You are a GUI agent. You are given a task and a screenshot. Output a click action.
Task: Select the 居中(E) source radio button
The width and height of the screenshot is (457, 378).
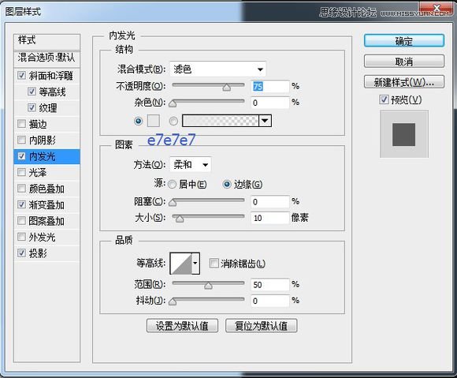tap(172, 184)
